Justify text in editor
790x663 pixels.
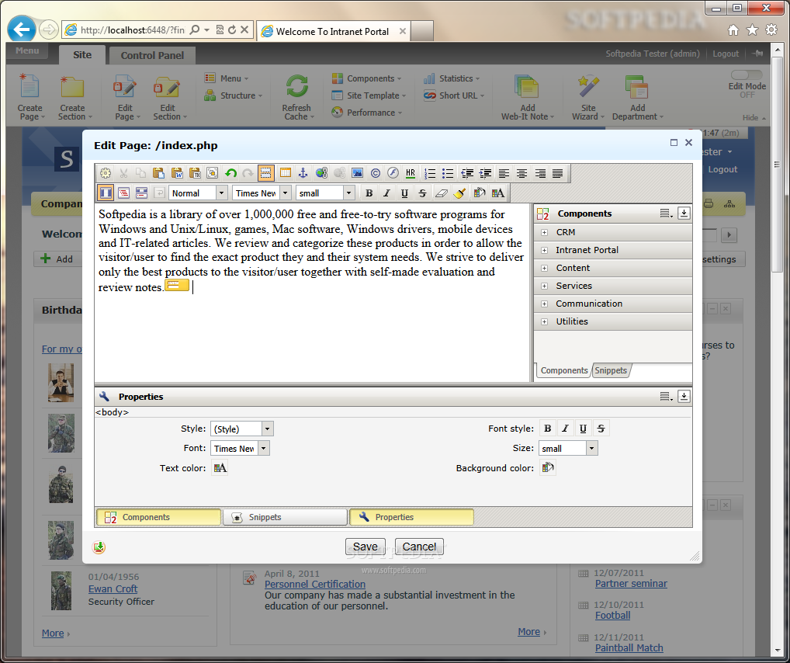coord(557,173)
